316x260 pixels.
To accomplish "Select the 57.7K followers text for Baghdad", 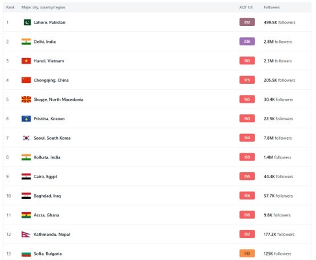I will pyautogui.click(x=278, y=196).
